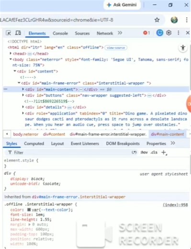Expand the div details node
The height and width of the screenshot is (249, 191).
tap(23, 107)
